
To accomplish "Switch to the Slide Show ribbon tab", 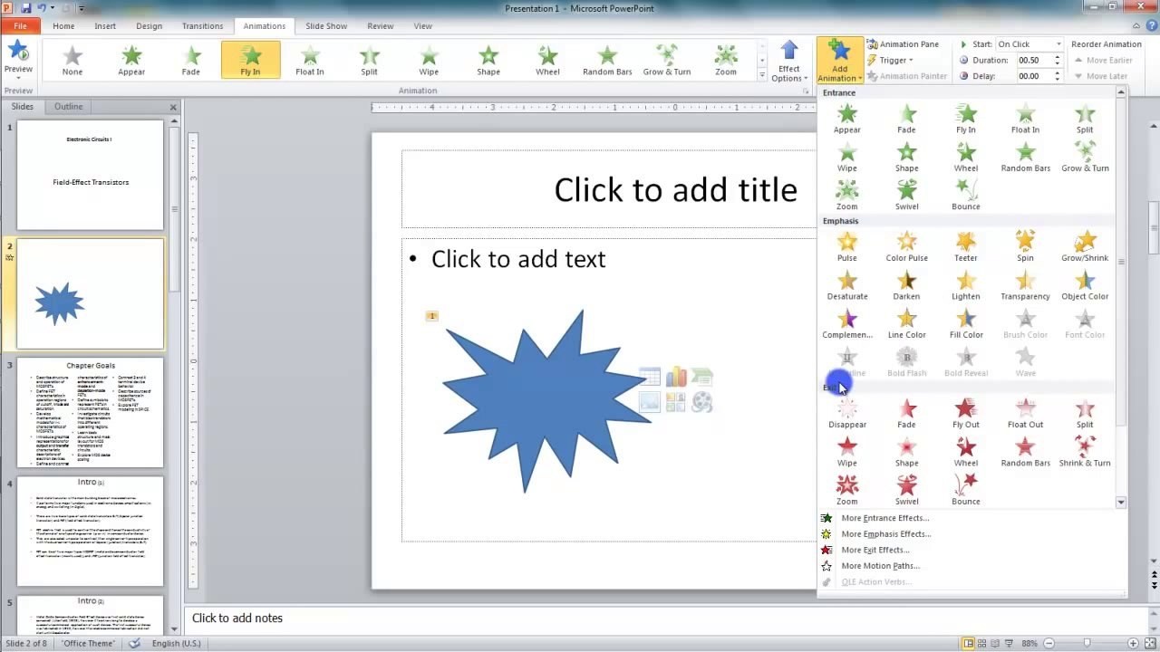I will tap(326, 26).
